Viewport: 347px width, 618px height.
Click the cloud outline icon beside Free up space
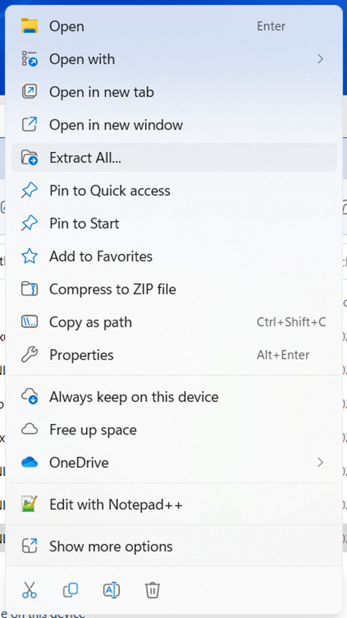click(x=29, y=429)
